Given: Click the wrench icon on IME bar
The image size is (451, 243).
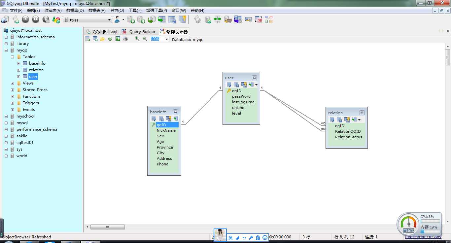Looking at the screenshot, I should pyautogui.click(x=251, y=237).
